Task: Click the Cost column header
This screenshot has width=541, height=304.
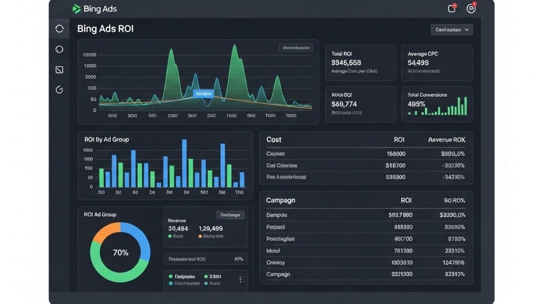Action: [x=274, y=140]
